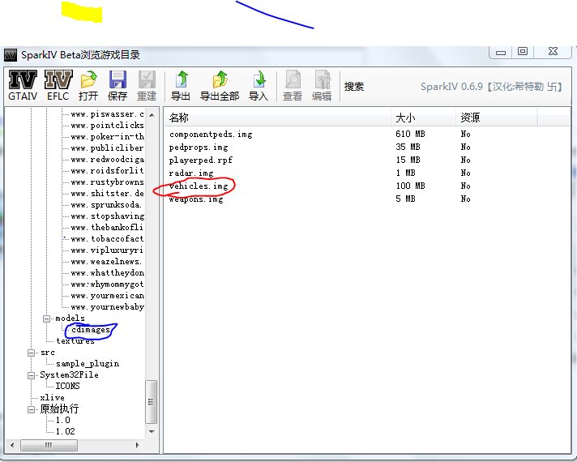
Task: Select the sample_plugin tree entry
Action: coord(87,364)
